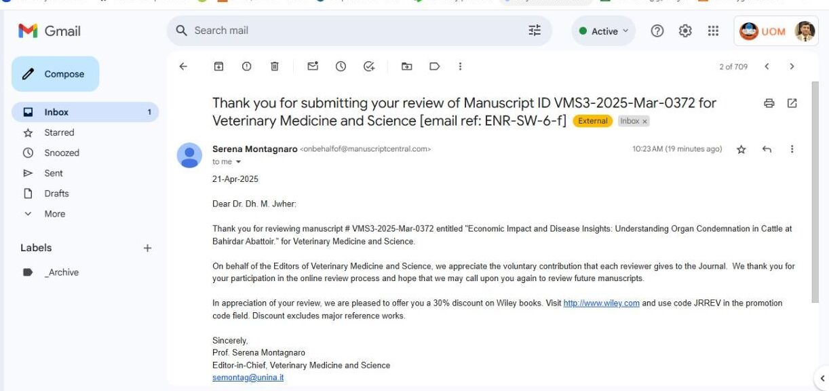
Task: Go to the Drafts folder
Action: [x=56, y=193]
